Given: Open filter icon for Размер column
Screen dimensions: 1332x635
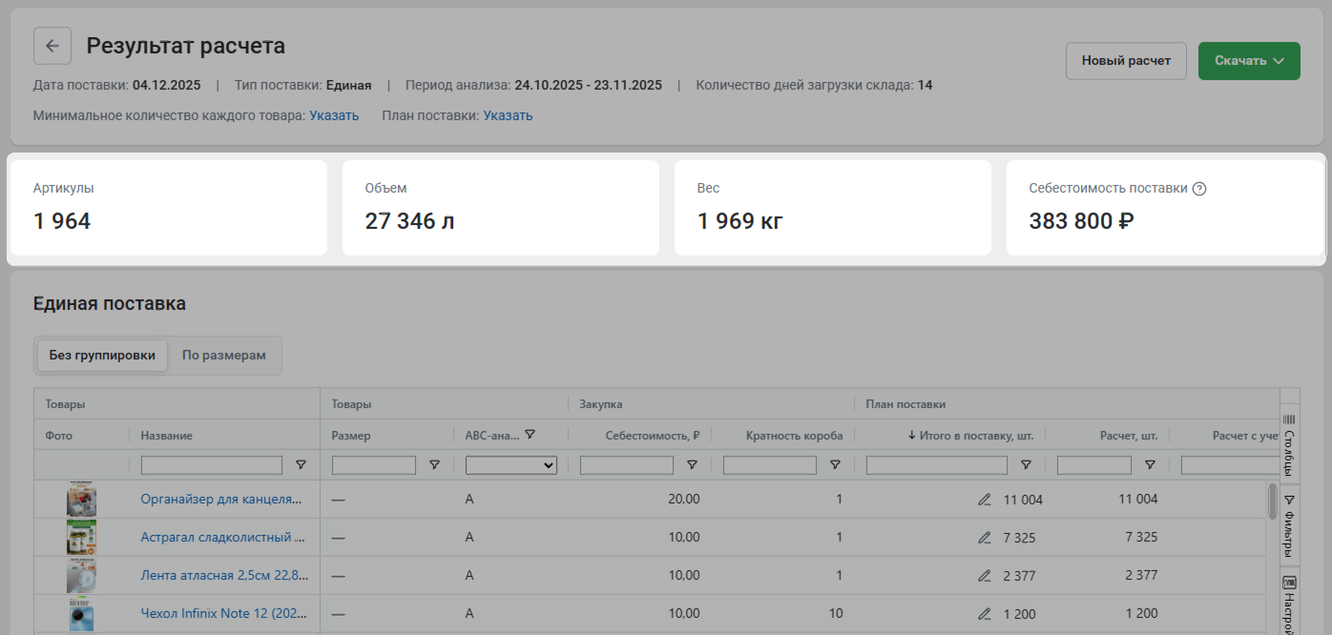Looking at the screenshot, I should 434,464.
